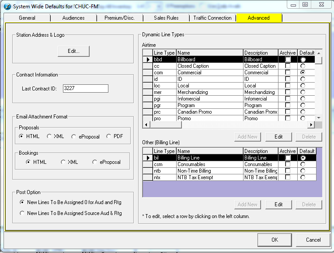
Task: Go to the Sales Rules tab
Action: tap(166, 18)
